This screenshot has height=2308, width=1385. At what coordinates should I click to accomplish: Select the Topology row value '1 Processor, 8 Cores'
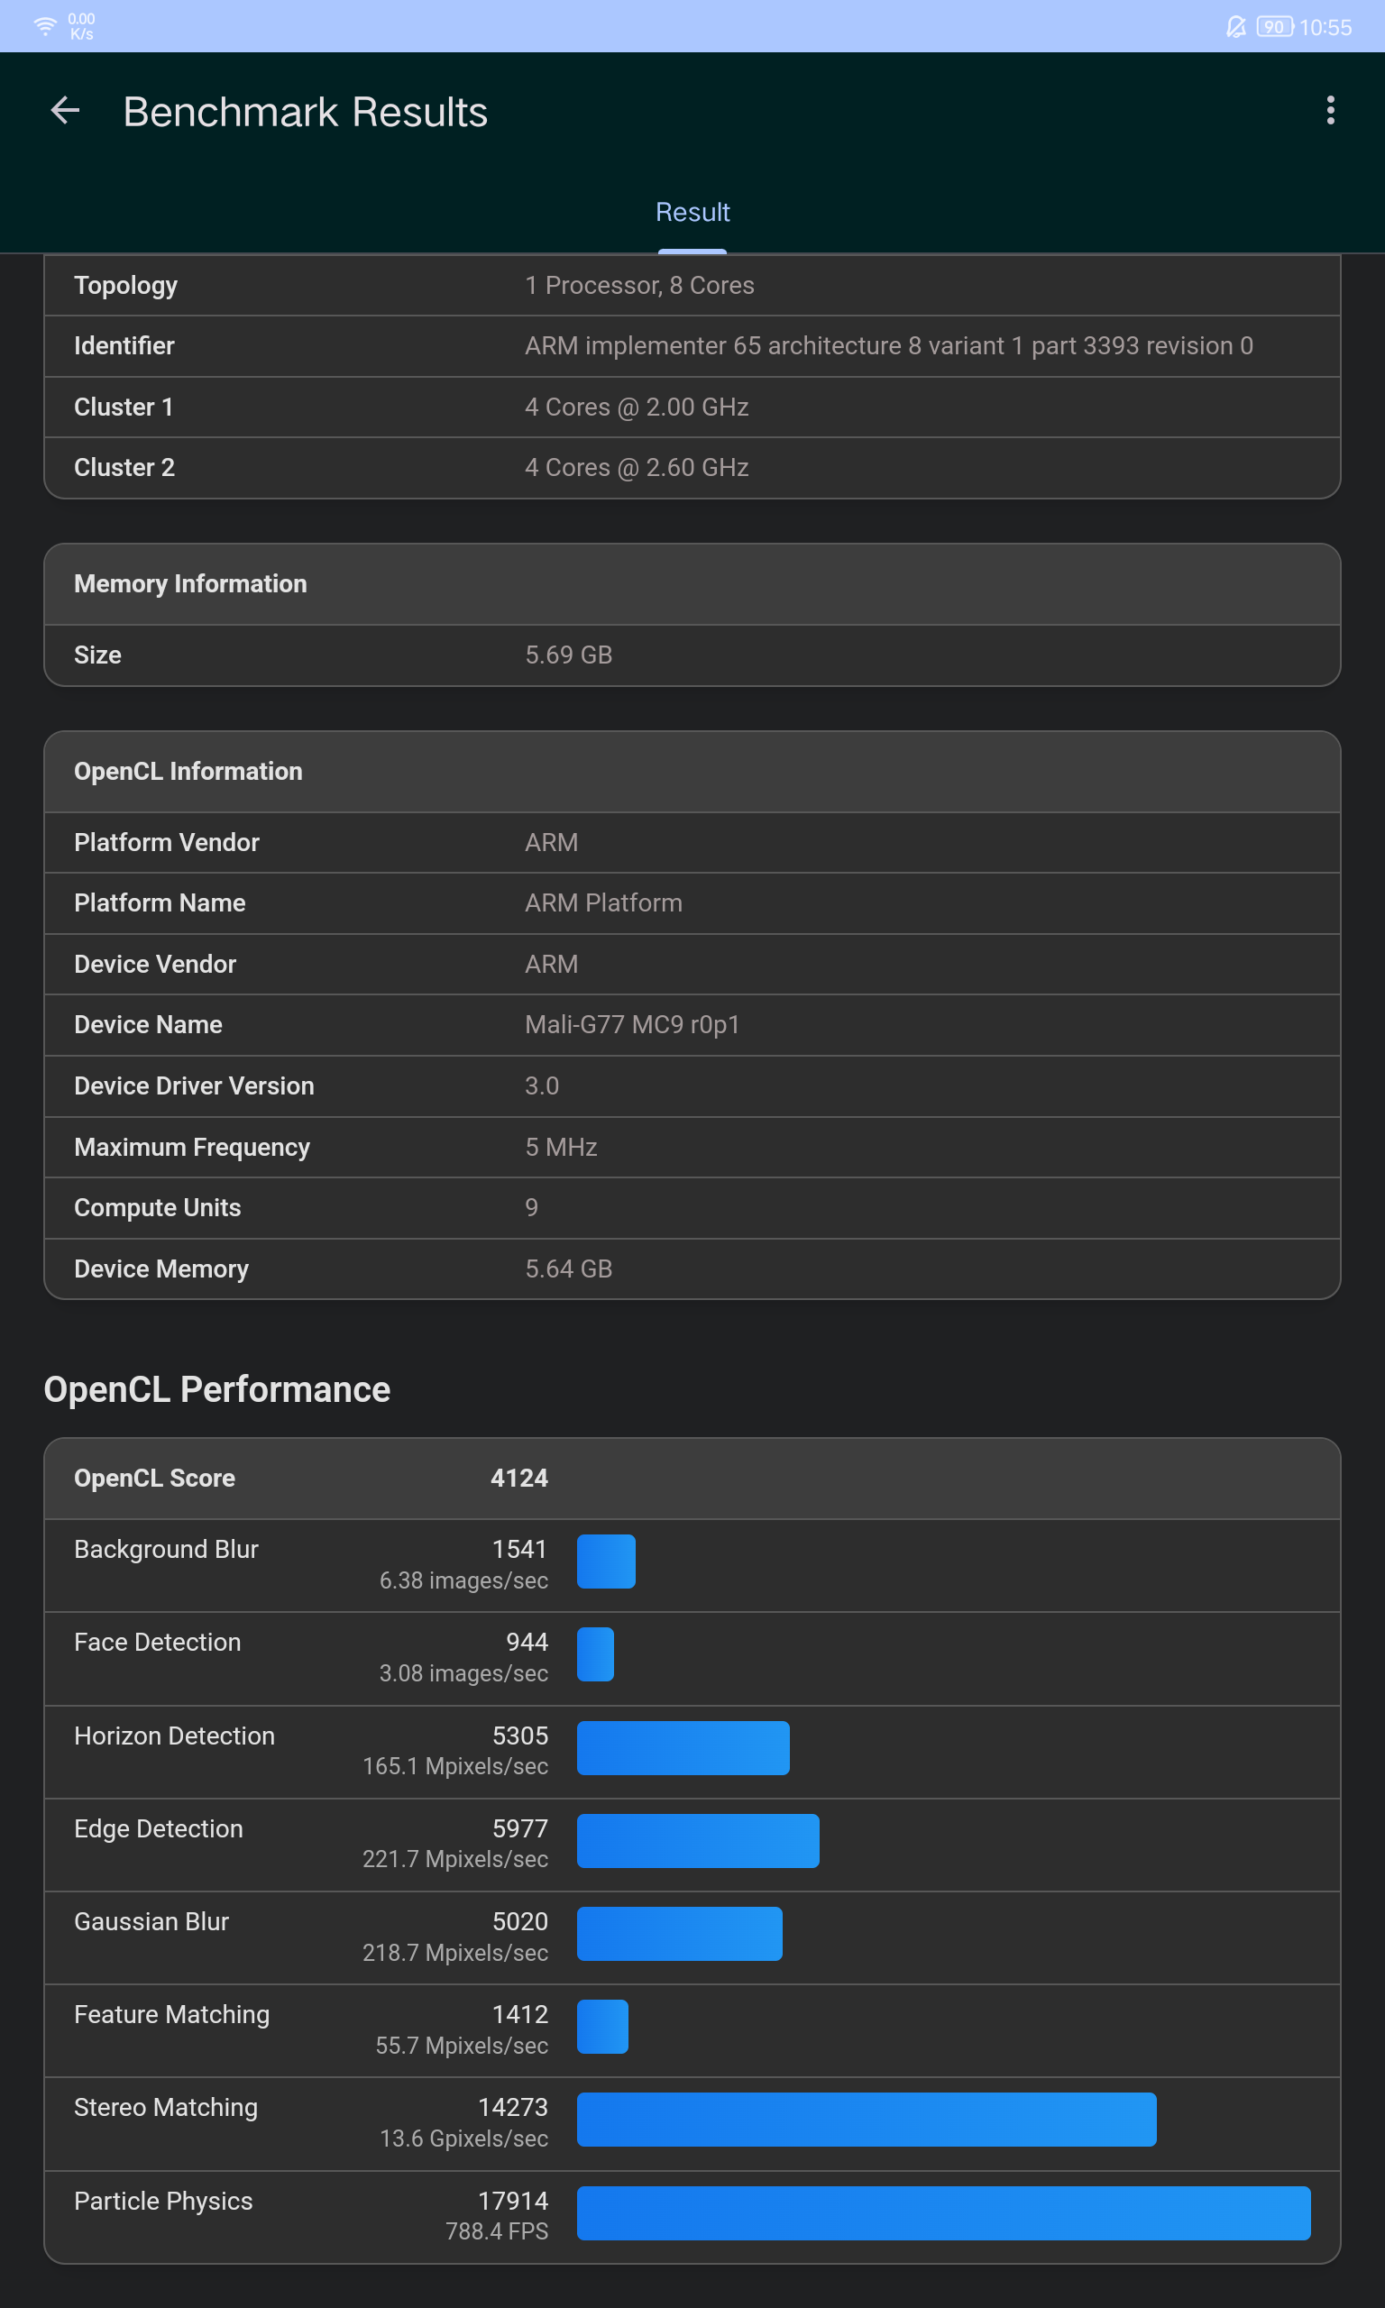pos(639,286)
